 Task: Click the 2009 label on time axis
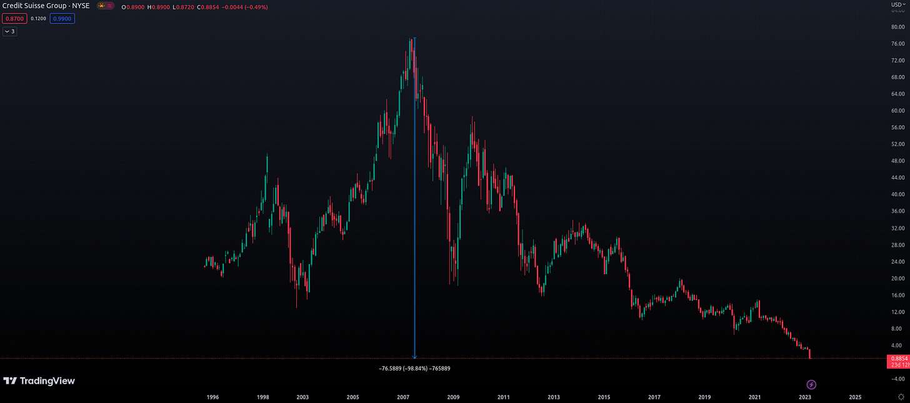pyautogui.click(x=453, y=397)
